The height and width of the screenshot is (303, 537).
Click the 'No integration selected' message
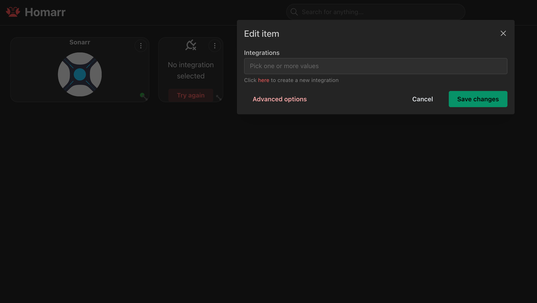191,70
